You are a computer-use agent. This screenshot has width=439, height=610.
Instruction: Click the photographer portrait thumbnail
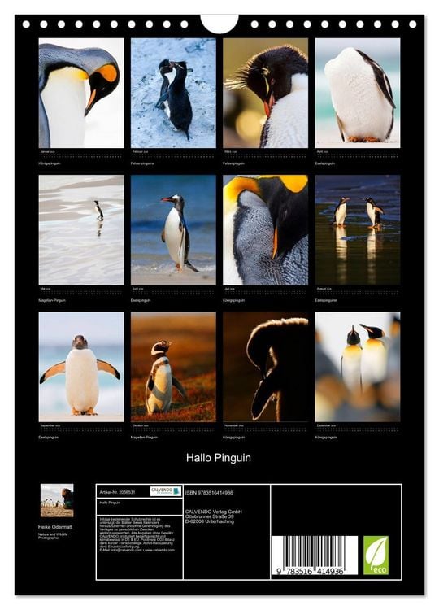coord(57,500)
